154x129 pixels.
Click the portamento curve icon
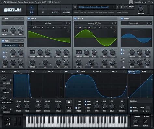pos(145,122)
